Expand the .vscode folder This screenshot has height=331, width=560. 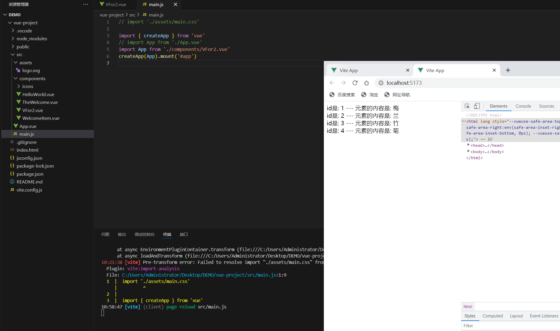tap(13, 30)
